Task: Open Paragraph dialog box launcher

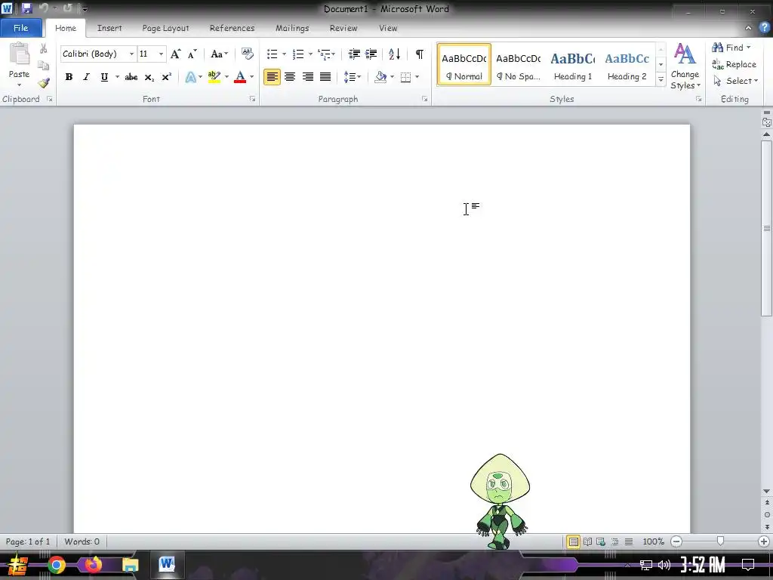Action: 425,99
